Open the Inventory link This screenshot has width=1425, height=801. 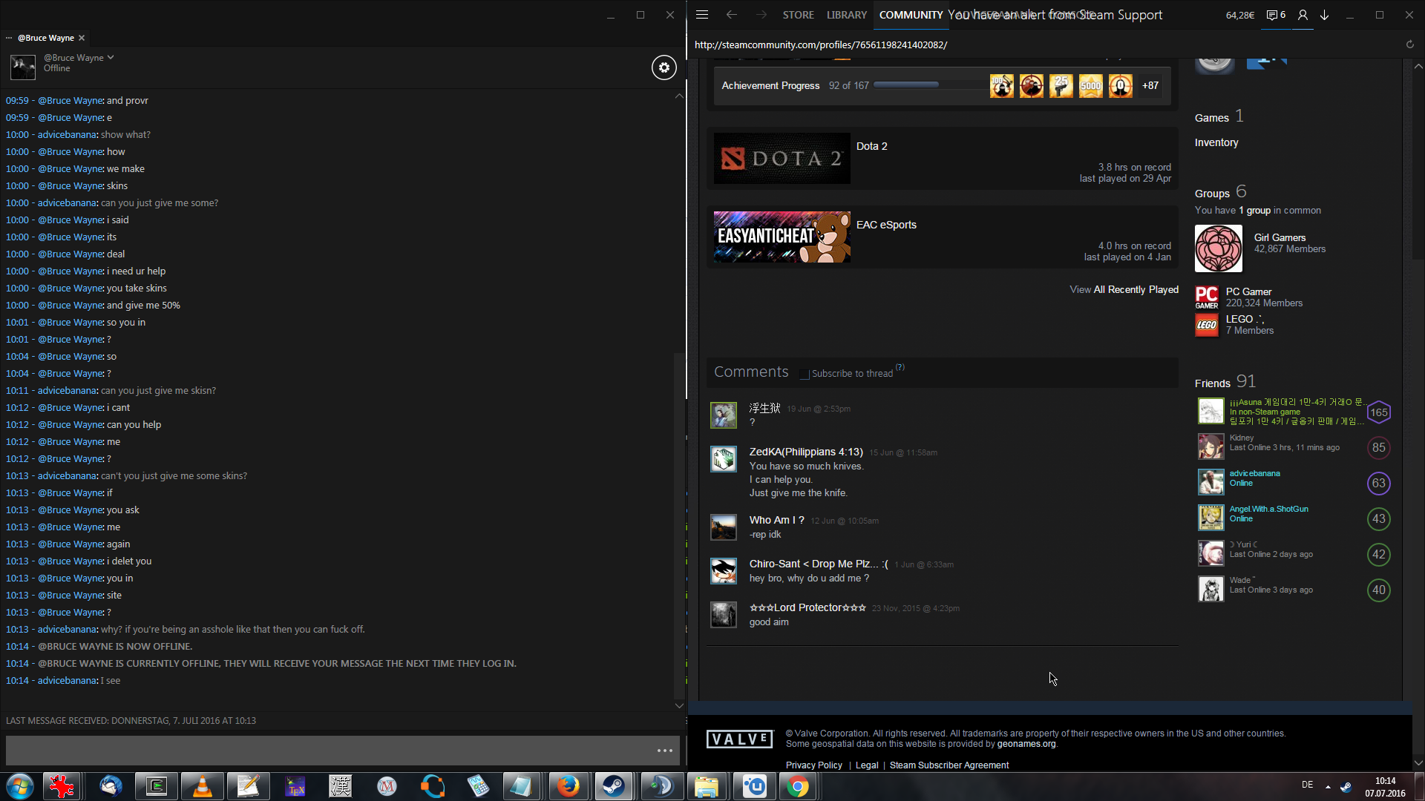click(1216, 142)
